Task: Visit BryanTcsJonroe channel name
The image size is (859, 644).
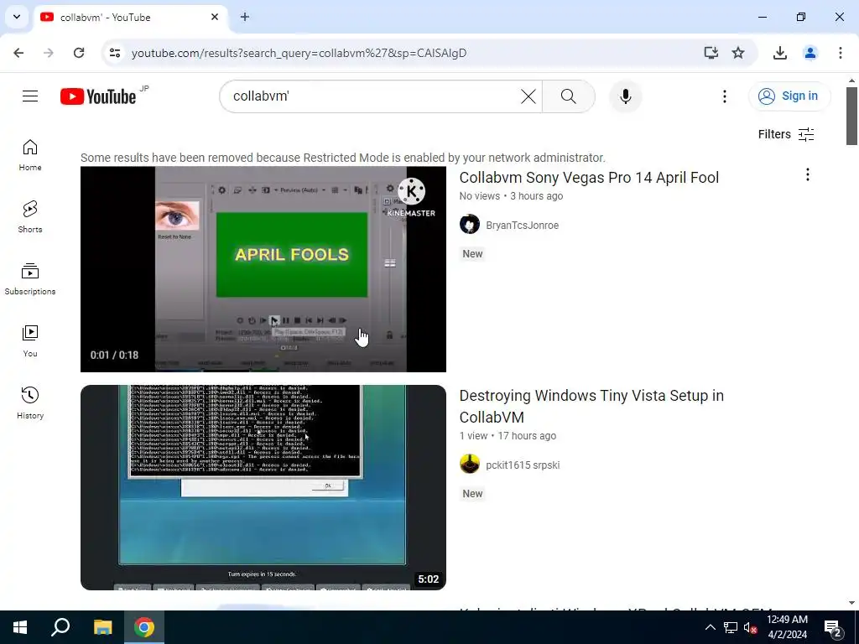Action: click(522, 225)
